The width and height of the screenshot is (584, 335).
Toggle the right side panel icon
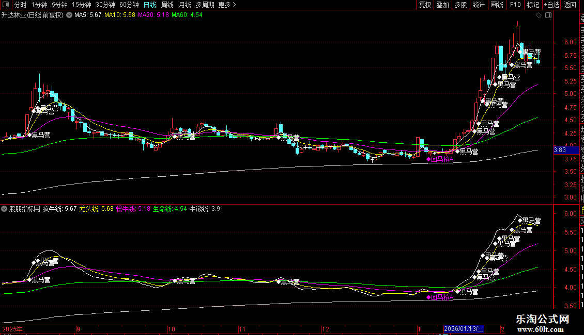click(547, 15)
